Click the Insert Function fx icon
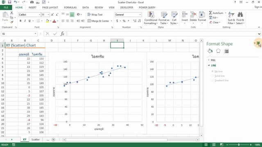 pyautogui.click(x=62, y=33)
